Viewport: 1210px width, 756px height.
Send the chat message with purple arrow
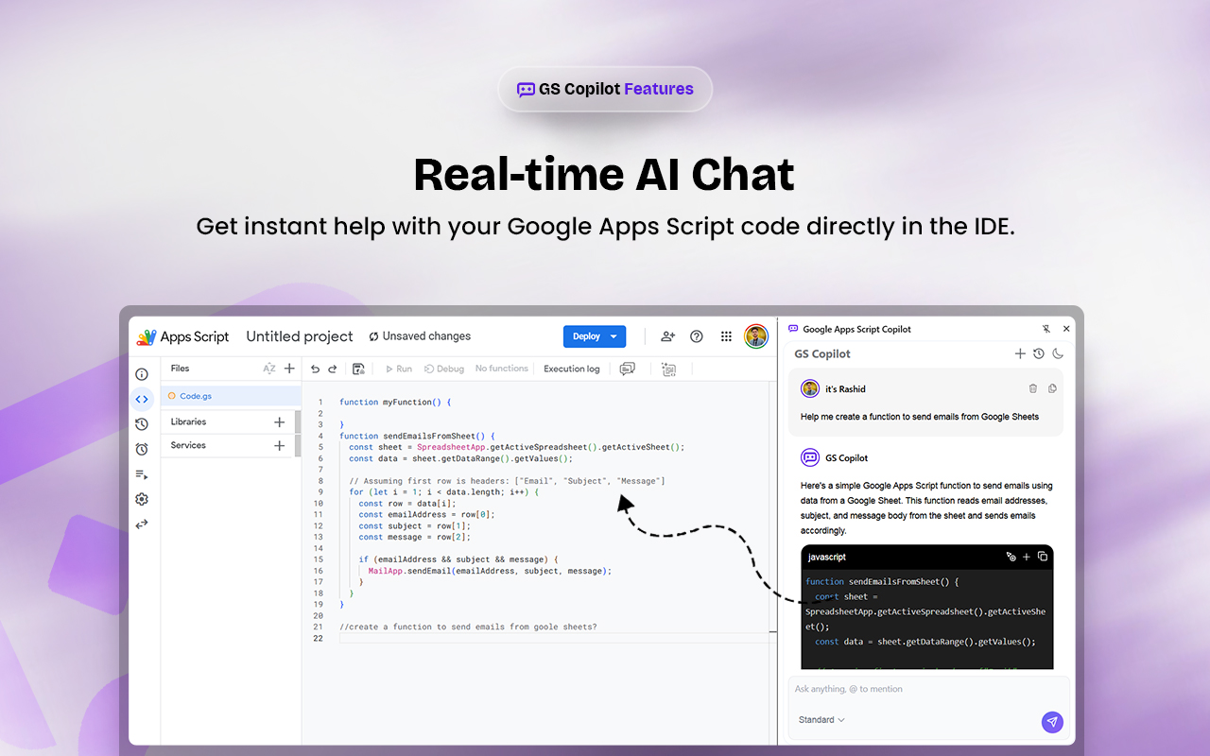tap(1052, 722)
